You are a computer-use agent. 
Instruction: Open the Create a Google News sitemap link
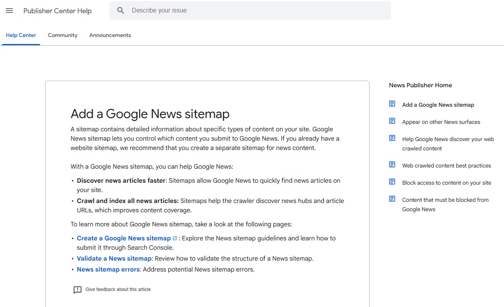point(124,238)
